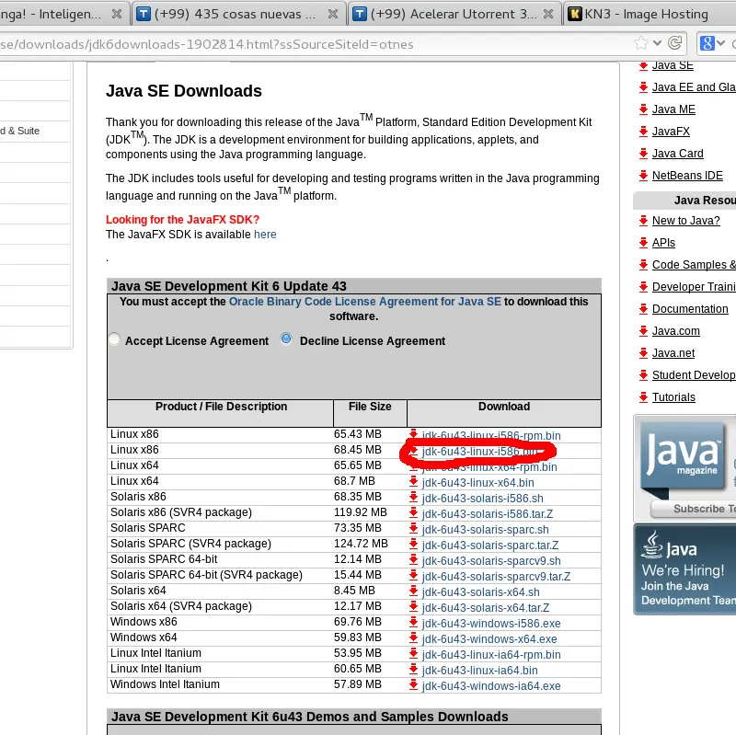Download jdk-6u43-windows-i586.exe
Image resolution: width=736 pixels, height=735 pixels.
click(491, 624)
